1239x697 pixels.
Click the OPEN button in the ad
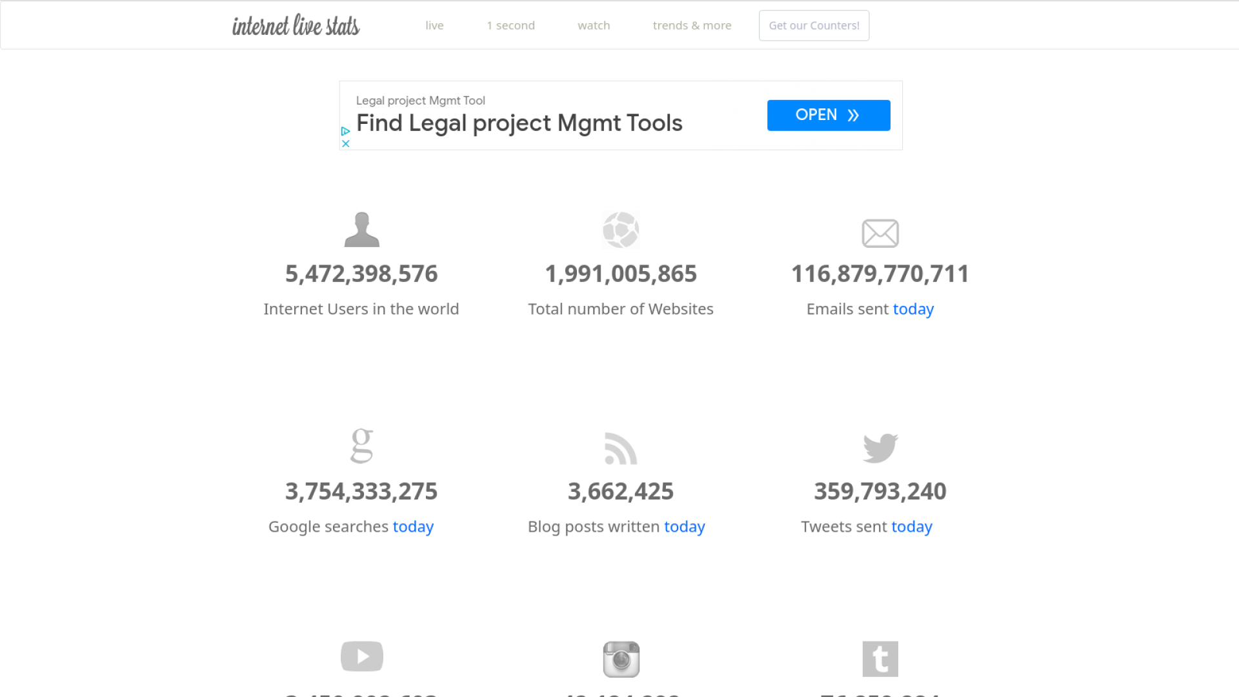[829, 116]
